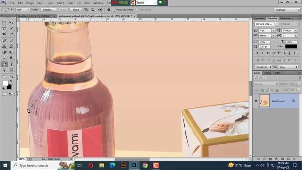Change screen mode in toolbox

[11, 94]
